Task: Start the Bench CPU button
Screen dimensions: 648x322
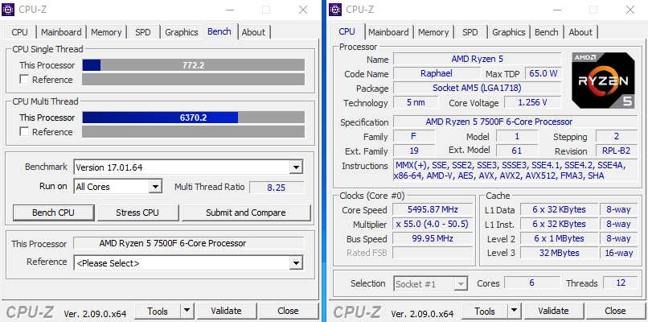Action: coord(53,213)
